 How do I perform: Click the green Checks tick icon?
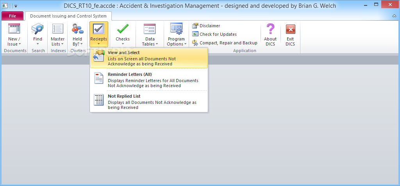pos(123,29)
